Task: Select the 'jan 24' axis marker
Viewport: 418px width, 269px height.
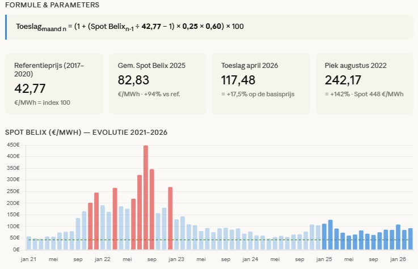Action: click(251, 259)
